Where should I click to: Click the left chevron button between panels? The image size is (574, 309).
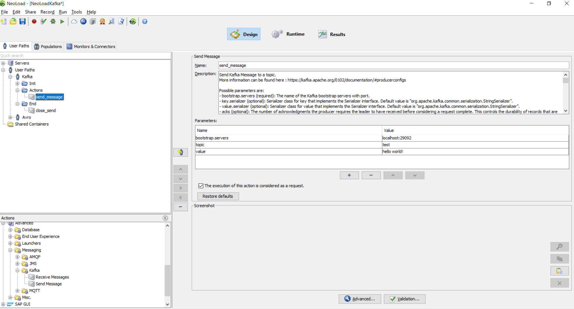tap(181, 197)
